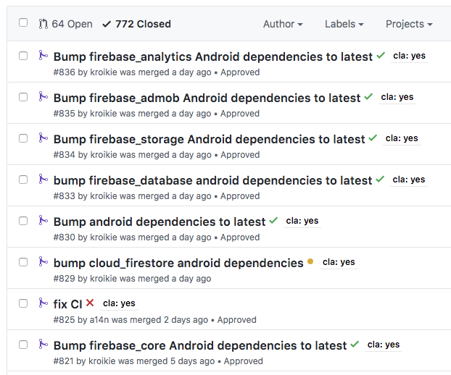Image resolution: width=451 pixels, height=375 pixels.
Task: Click red X failed status on fix CI
Action: pyautogui.click(x=90, y=303)
